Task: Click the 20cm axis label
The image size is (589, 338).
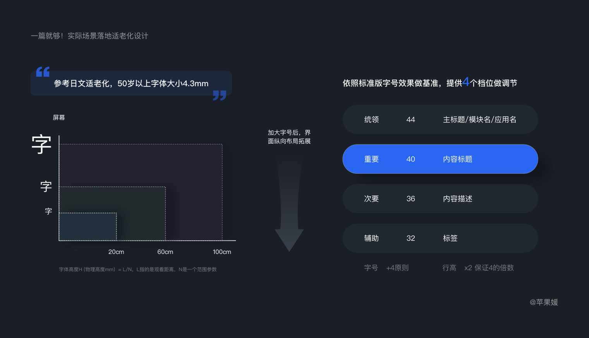Action: tap(116, 252)
